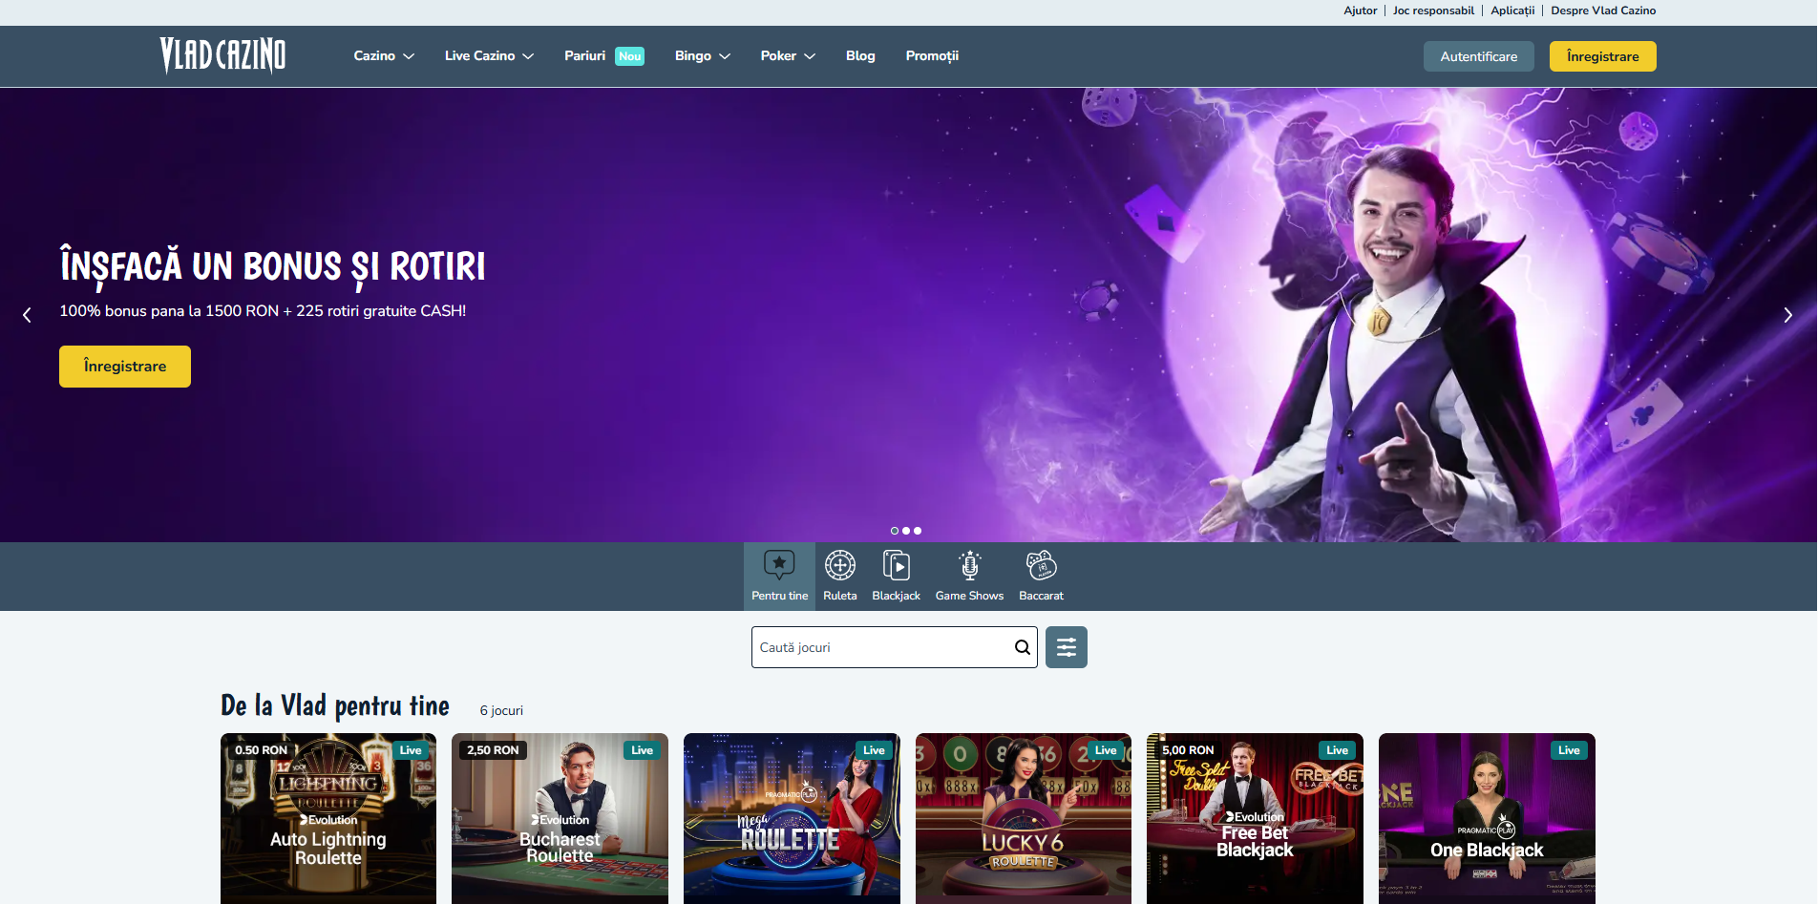Go to previous banner slide arrow
This screenshot has width=1818, height=904.
[27, 315]
